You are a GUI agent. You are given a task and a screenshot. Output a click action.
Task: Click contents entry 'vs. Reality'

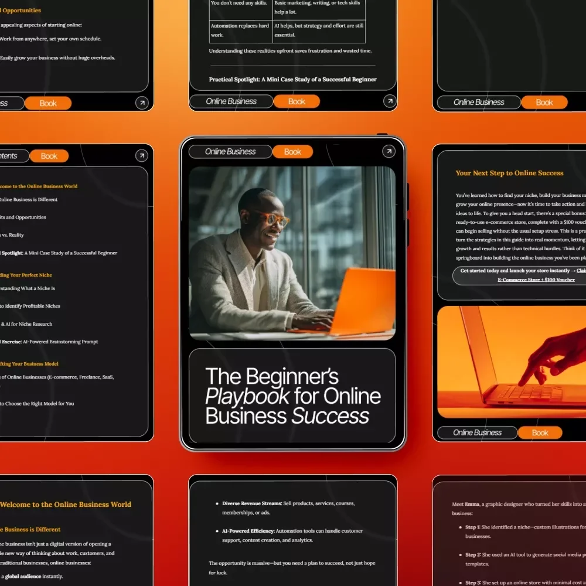[12, 235]
